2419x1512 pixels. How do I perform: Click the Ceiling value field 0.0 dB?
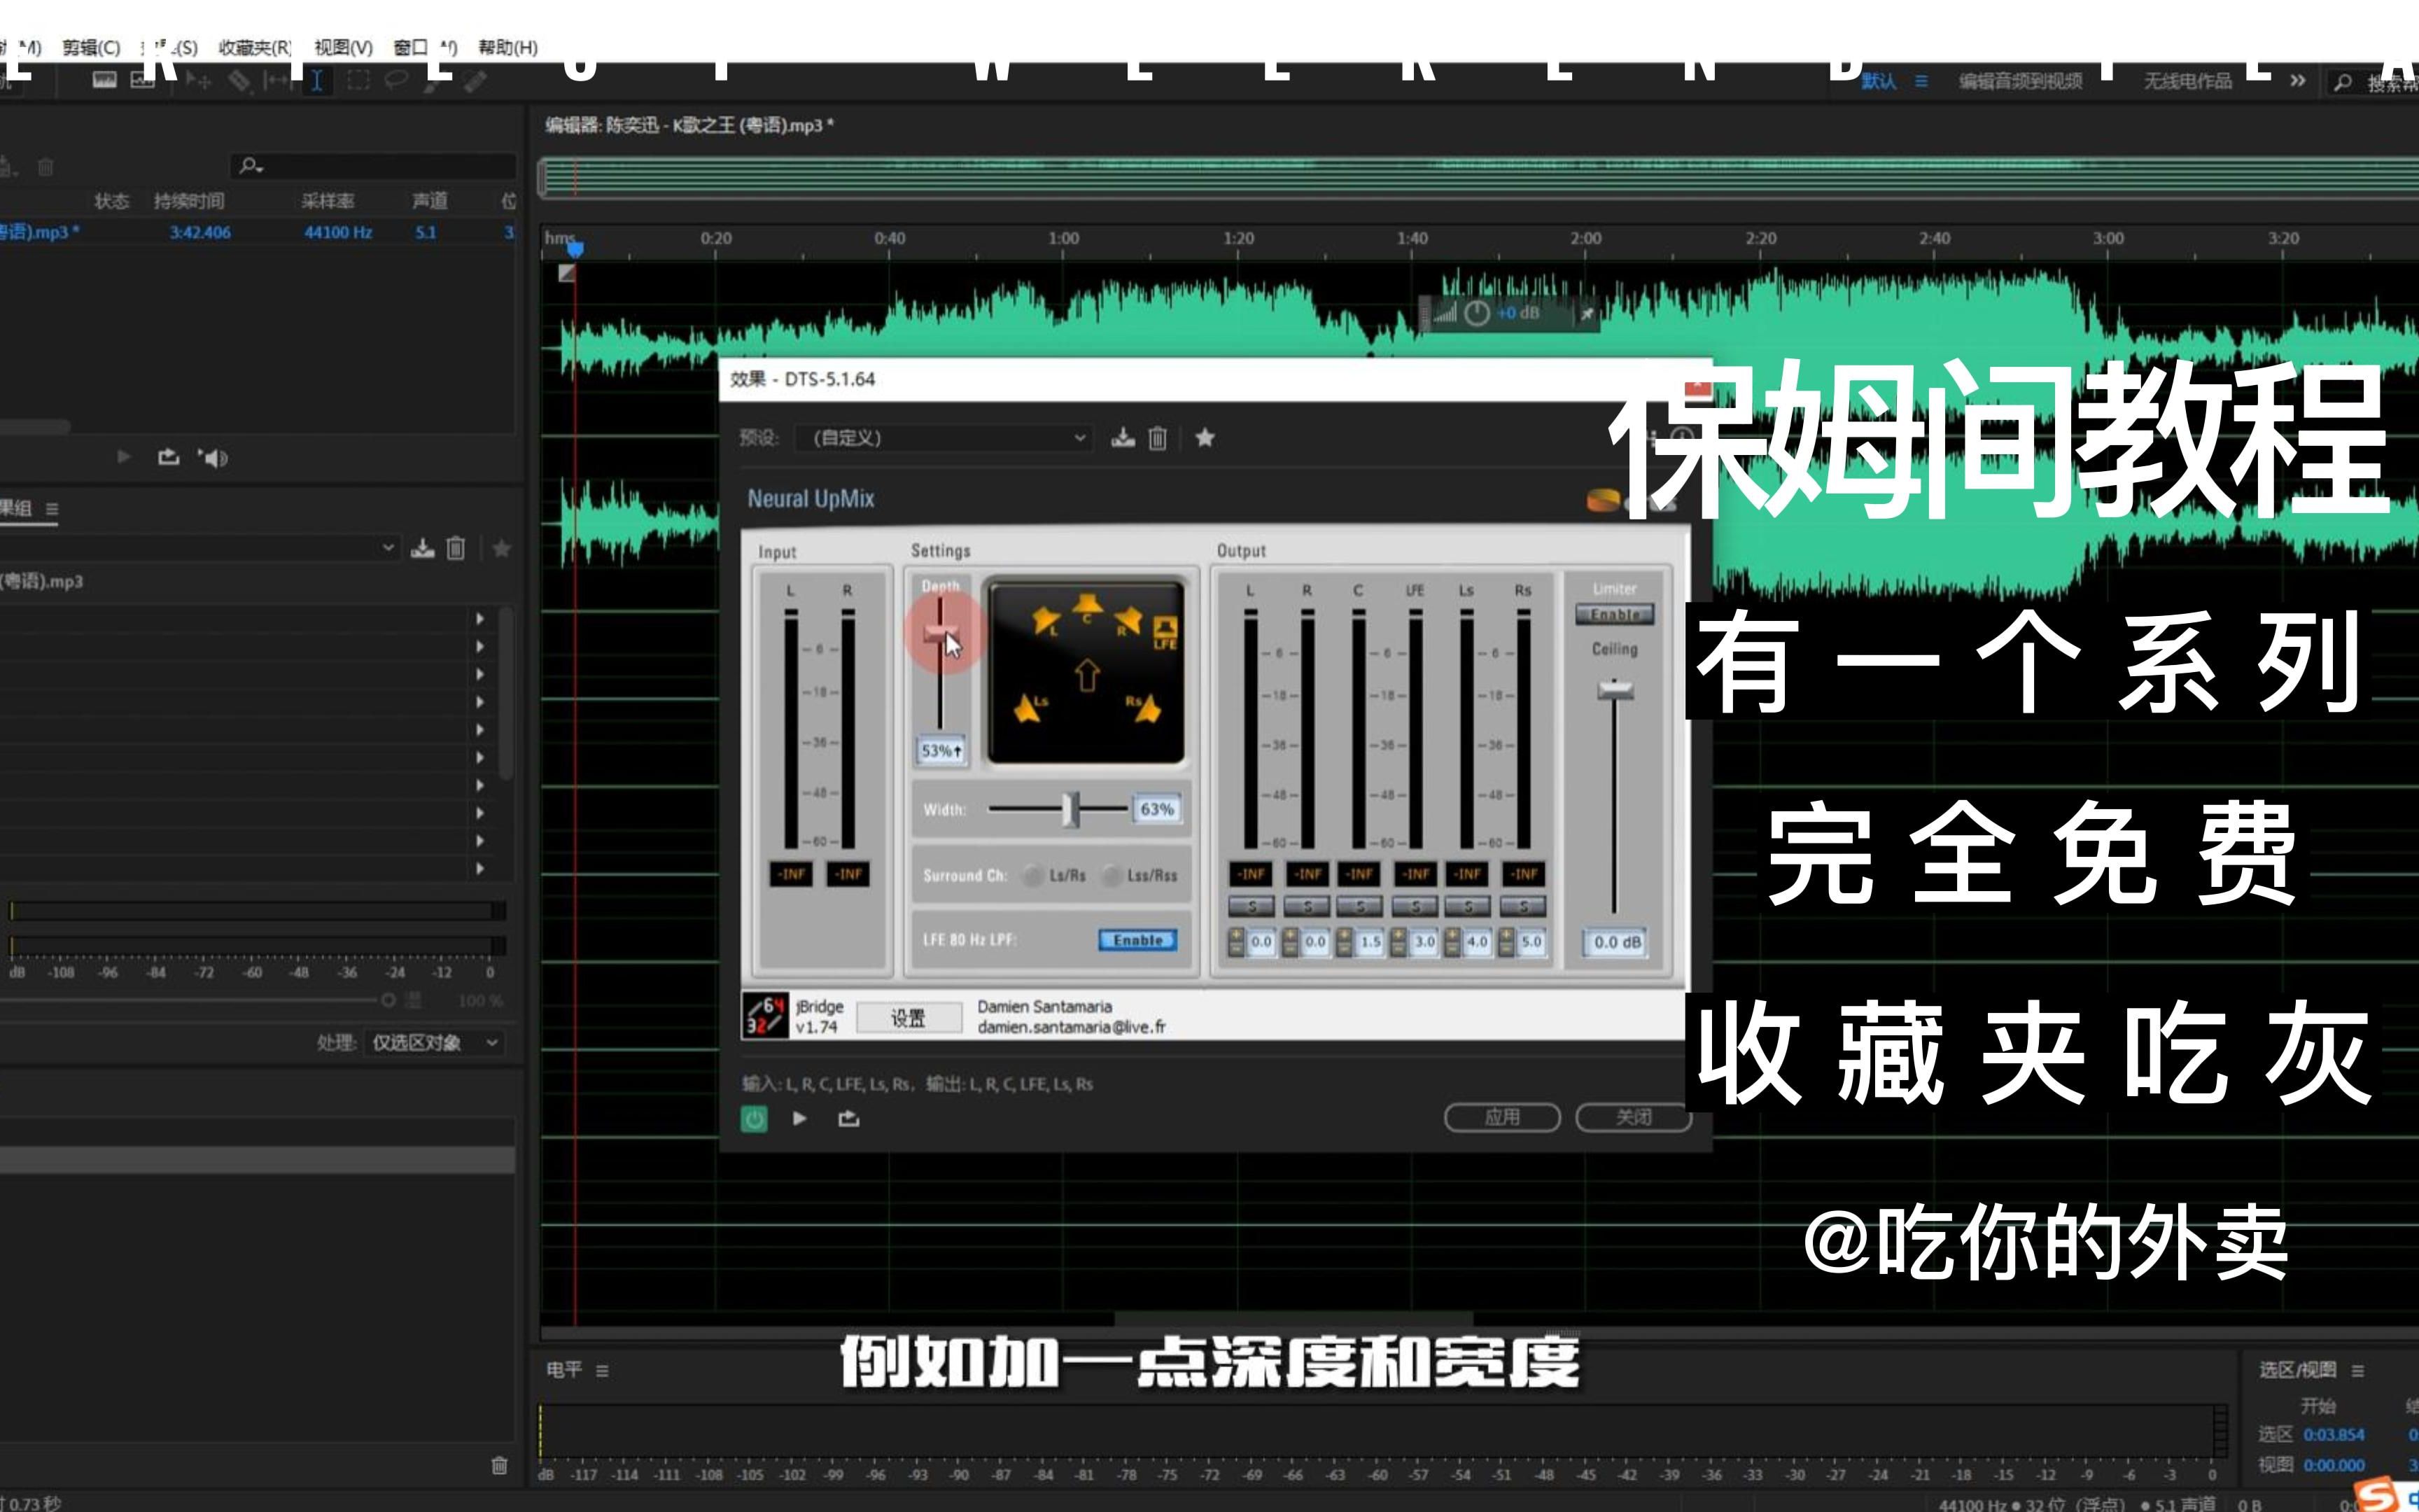1616,942
